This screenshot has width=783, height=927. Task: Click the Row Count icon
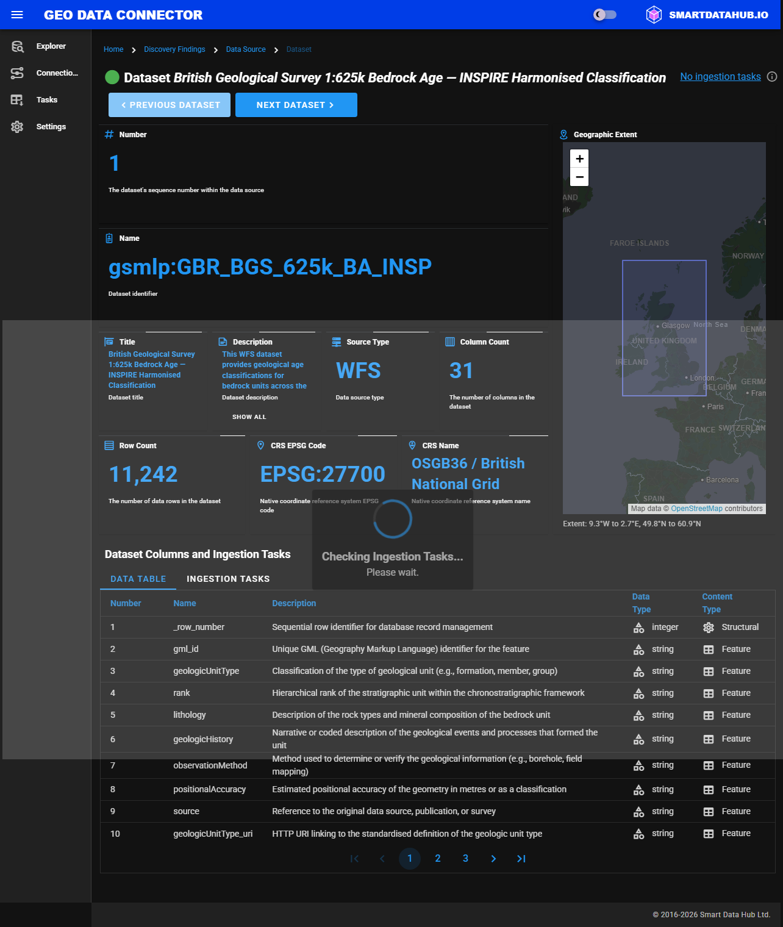pyautogui.click(x=109, y=446)
